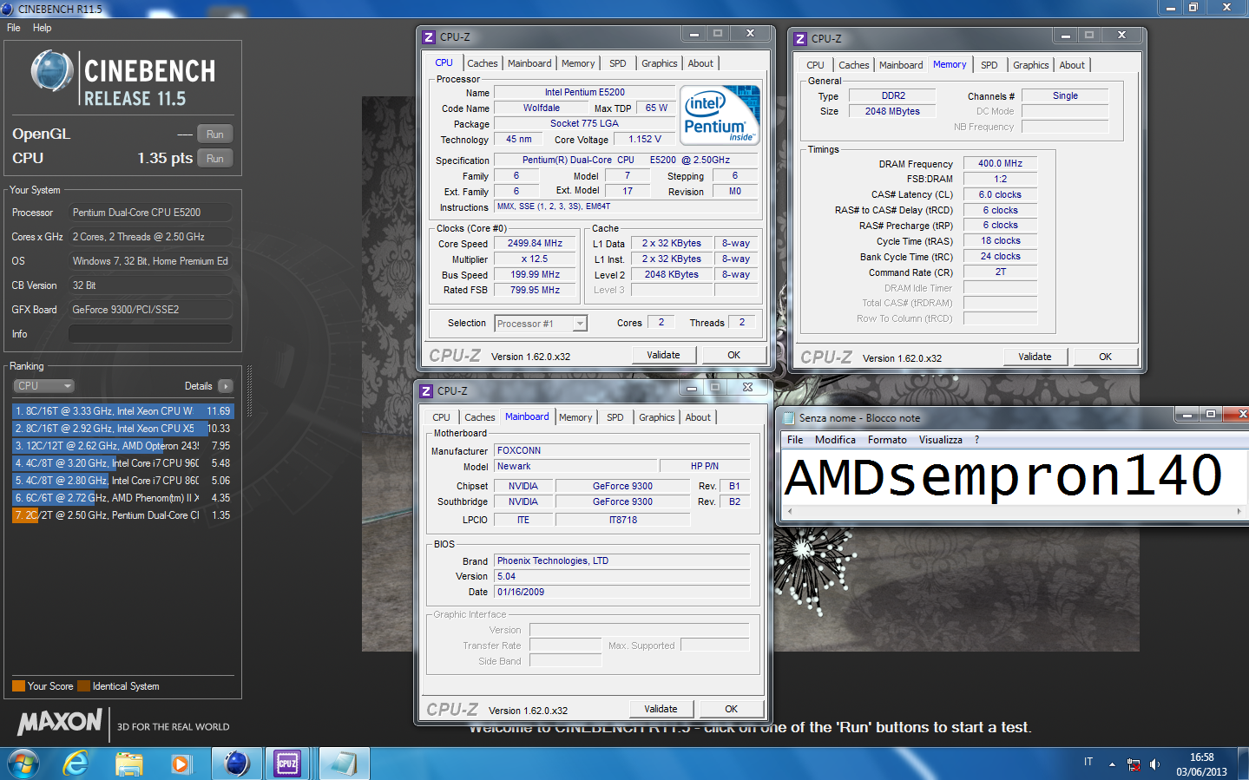Switch to SPD tab in CPU window
The image size is (1249, 780).
618,63
